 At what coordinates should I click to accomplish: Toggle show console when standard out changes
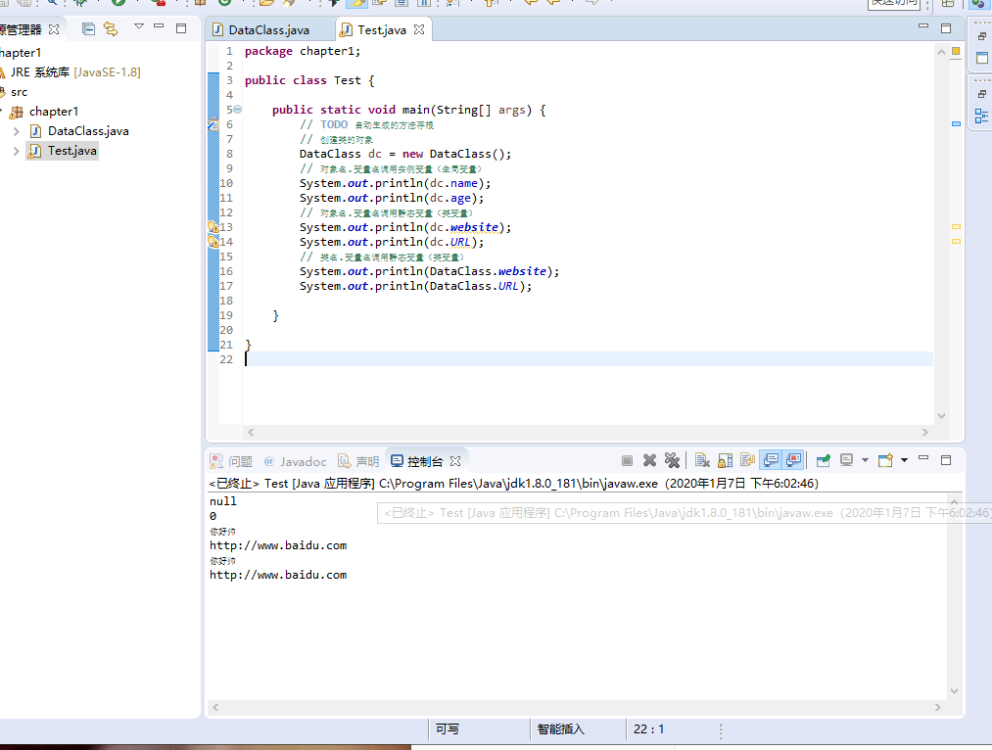pyautogui.click(x=771, y=460)
